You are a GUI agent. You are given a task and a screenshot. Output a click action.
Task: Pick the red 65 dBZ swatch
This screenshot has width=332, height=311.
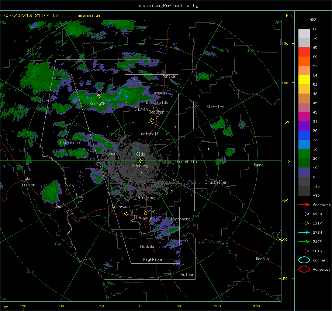tap(304, 52)
